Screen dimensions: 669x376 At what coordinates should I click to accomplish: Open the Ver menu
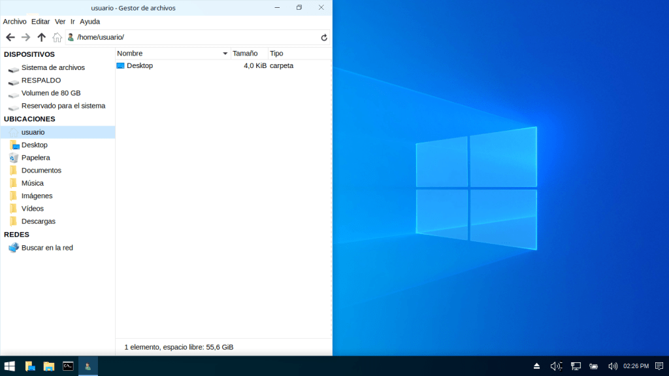coord(60,22)
